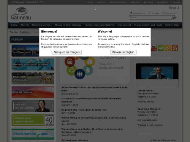Open Commission jeunesse seven new members news
This screenshot has width=190, height=142.
pos(91,100)
